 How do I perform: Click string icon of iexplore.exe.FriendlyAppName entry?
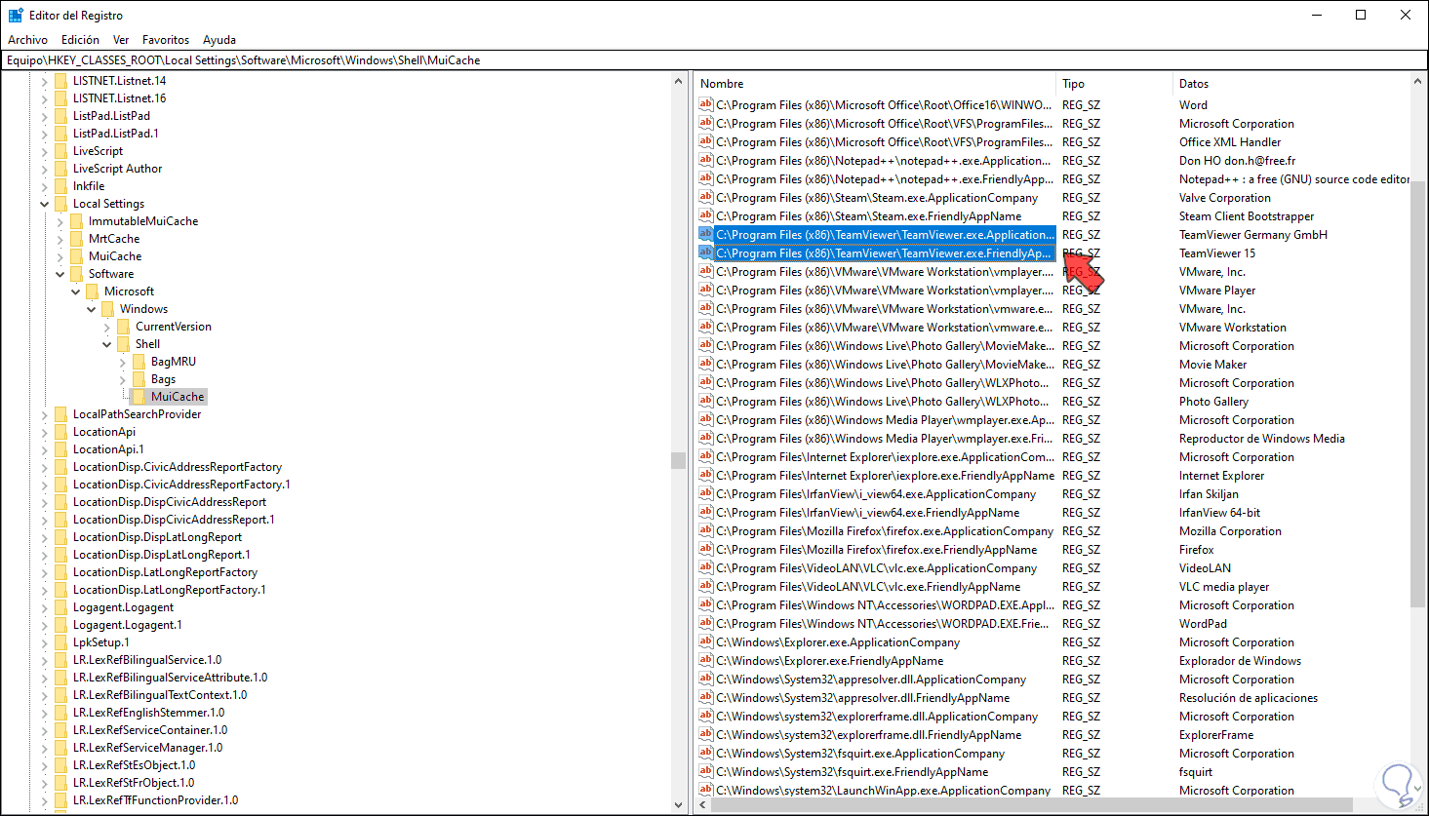point(706,475)
